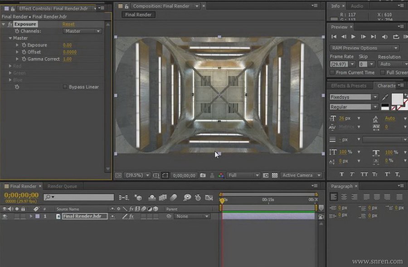Screen dimensions: 408x267
Task: Toggle the mute audio speaker icon in Preview
Action: tap(384, 37)
